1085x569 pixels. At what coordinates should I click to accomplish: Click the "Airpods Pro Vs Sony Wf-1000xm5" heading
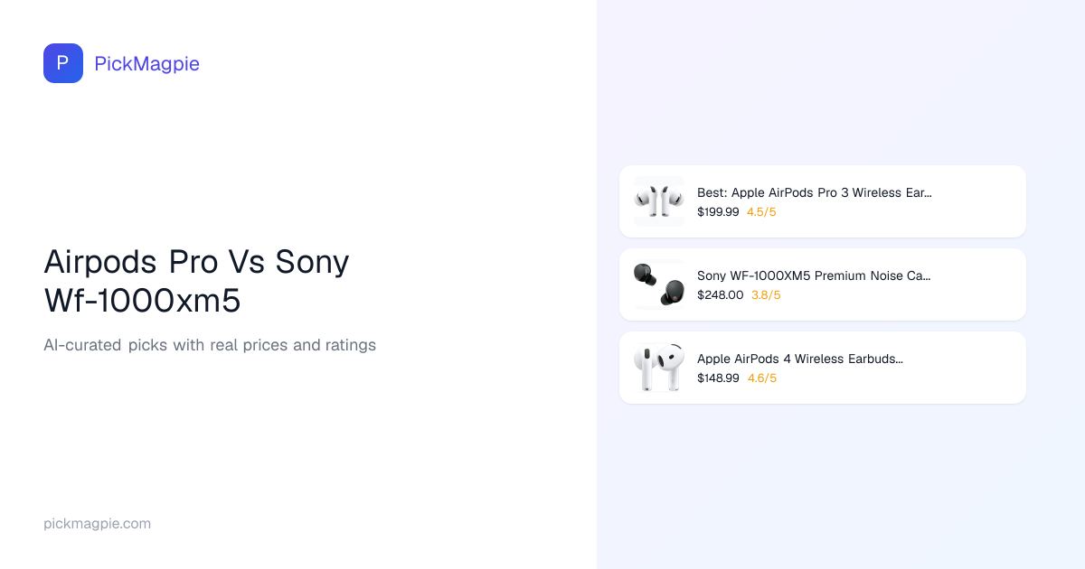[x=196, y=280]
